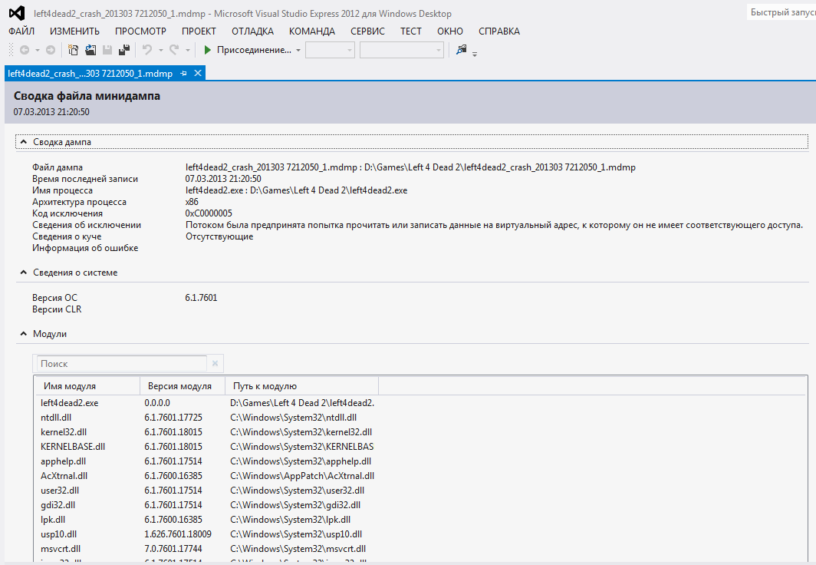Open the ОТЛАДКА menu

click(252, 31)
